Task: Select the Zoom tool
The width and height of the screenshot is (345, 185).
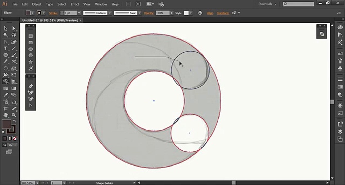Action: 14,115
